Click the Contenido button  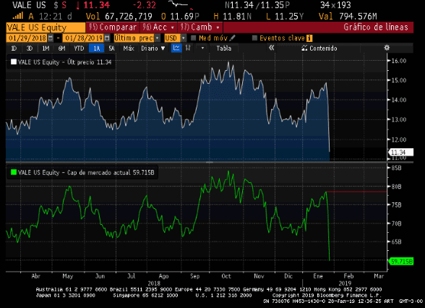[x=319, y=48]
